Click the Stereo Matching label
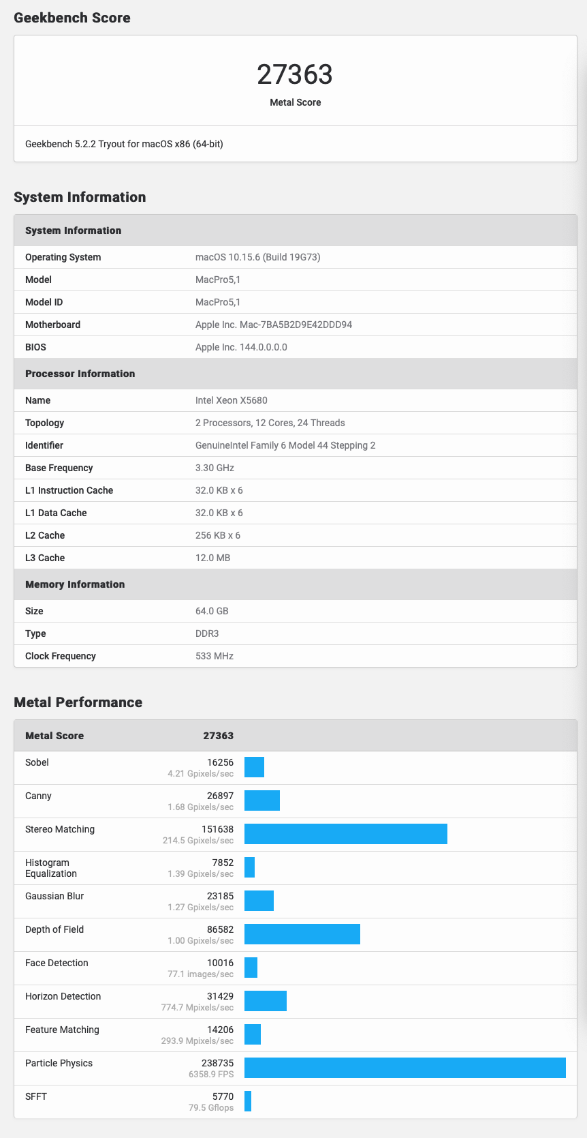This screenshot has width=587, height=1138. point(60,829)
